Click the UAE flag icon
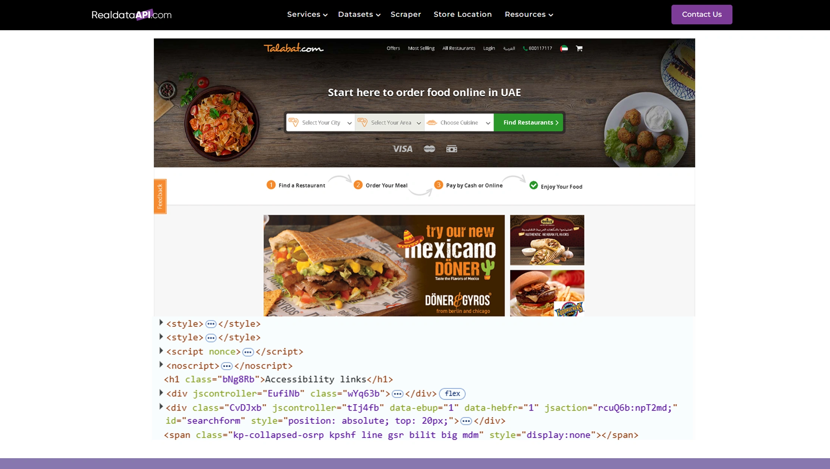Screen dimensions: 830x469 [564, 49]
